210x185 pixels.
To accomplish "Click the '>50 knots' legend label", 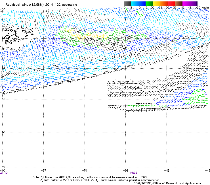I will [x=202, y=8].
